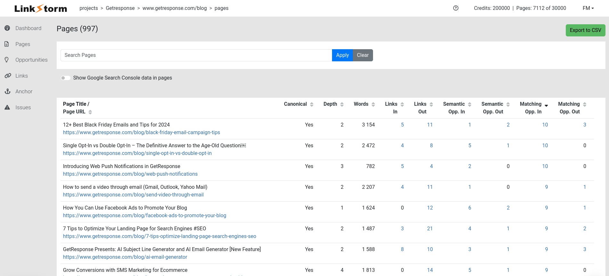Screen dimensions: 609x276
Task: Open the FM user account dropdown
Action: click(x=588, y=8)
